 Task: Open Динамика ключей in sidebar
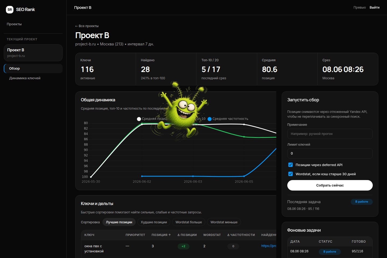(x=25, y=78)
